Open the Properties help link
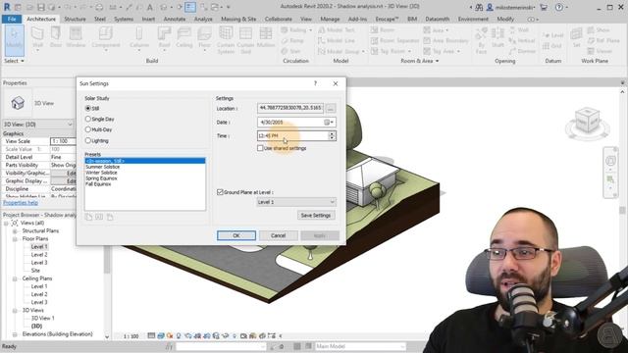This screenshot has height=353, width=628. pos(21,203)
